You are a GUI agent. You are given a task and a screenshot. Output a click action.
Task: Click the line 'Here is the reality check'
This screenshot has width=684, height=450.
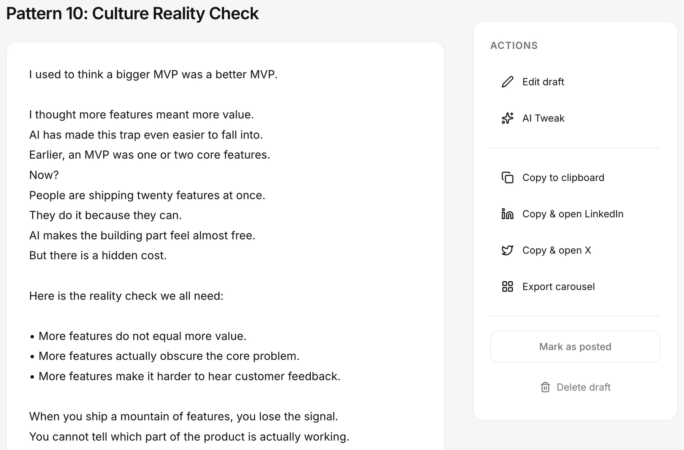(127, 296)
